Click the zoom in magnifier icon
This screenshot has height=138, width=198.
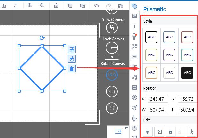pos(30,5)
